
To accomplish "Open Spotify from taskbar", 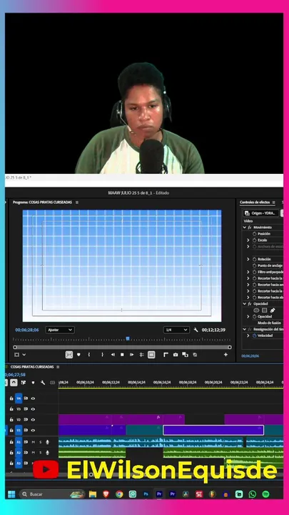I will [x=265, y=494].
